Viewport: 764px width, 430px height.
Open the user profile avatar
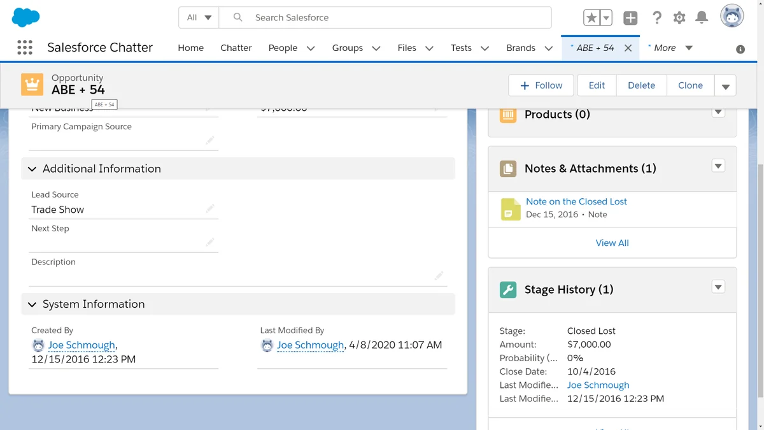coord(732,17)
